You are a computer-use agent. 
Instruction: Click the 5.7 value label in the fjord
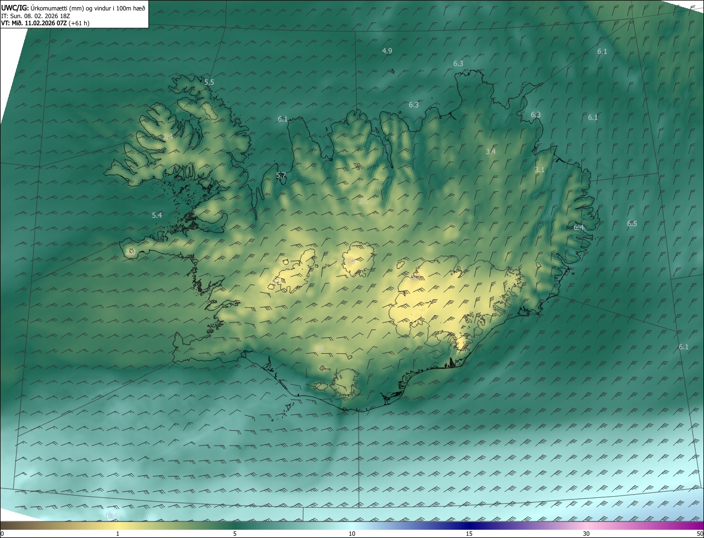pos(281,175)
